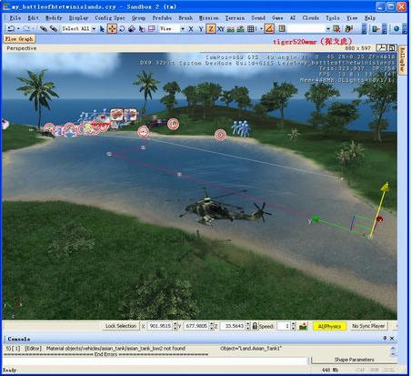Screen dimensions: 411x376
Task: Click the Undo icon in the toolbar
Action: tap(11, 29)
